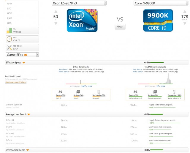This screenshot has height=153, width=190.
Task: Click the '168,874 User Benchmarks' text
Action: tap(155, 67)
